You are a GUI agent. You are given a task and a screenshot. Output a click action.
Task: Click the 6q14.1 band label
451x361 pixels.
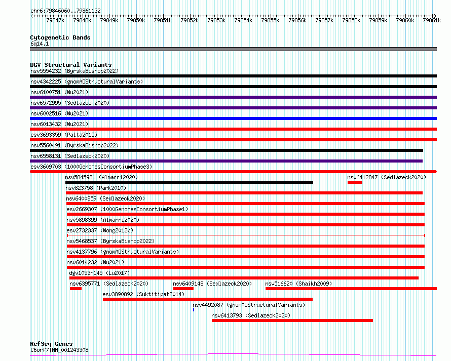[x=40, y=44]
